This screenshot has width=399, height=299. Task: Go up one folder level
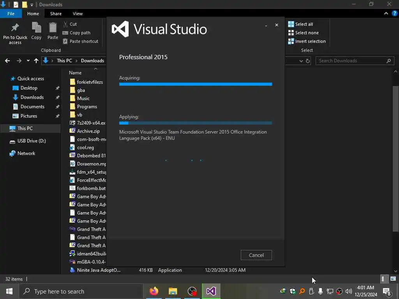click(x=36, y=61)
